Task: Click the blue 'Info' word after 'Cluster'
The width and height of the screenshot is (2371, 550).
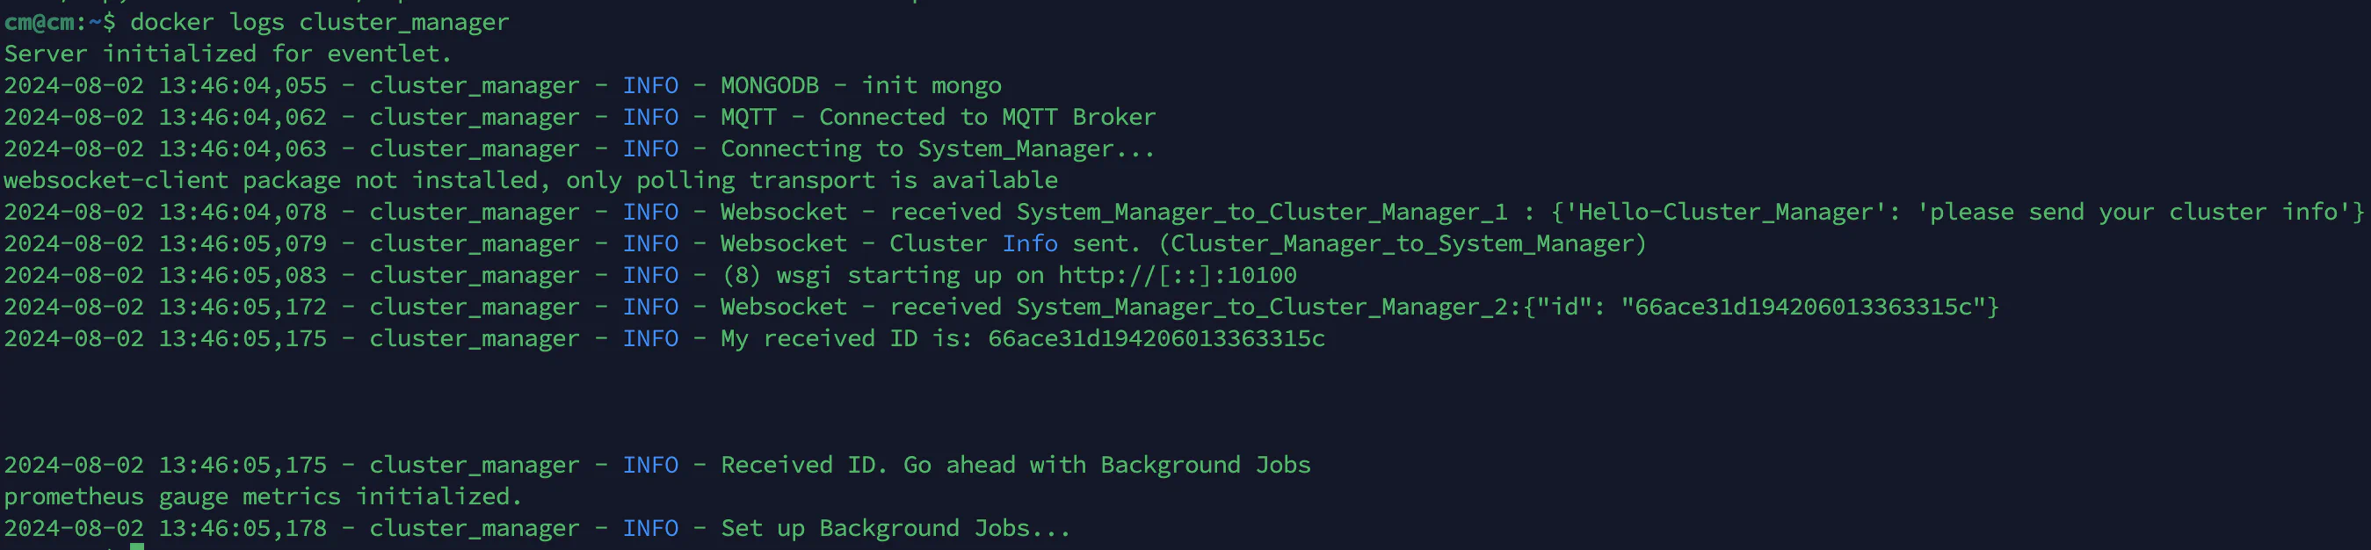Action: click(x=1030, y=243)
